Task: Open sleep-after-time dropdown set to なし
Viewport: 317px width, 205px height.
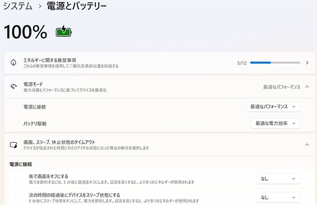Action: [x=278, y=197]
